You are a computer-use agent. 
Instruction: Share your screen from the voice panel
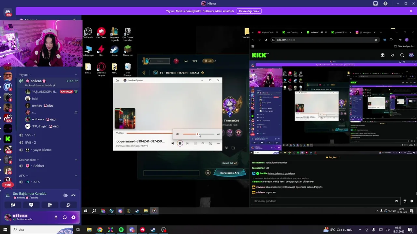(x=31, y=205)
